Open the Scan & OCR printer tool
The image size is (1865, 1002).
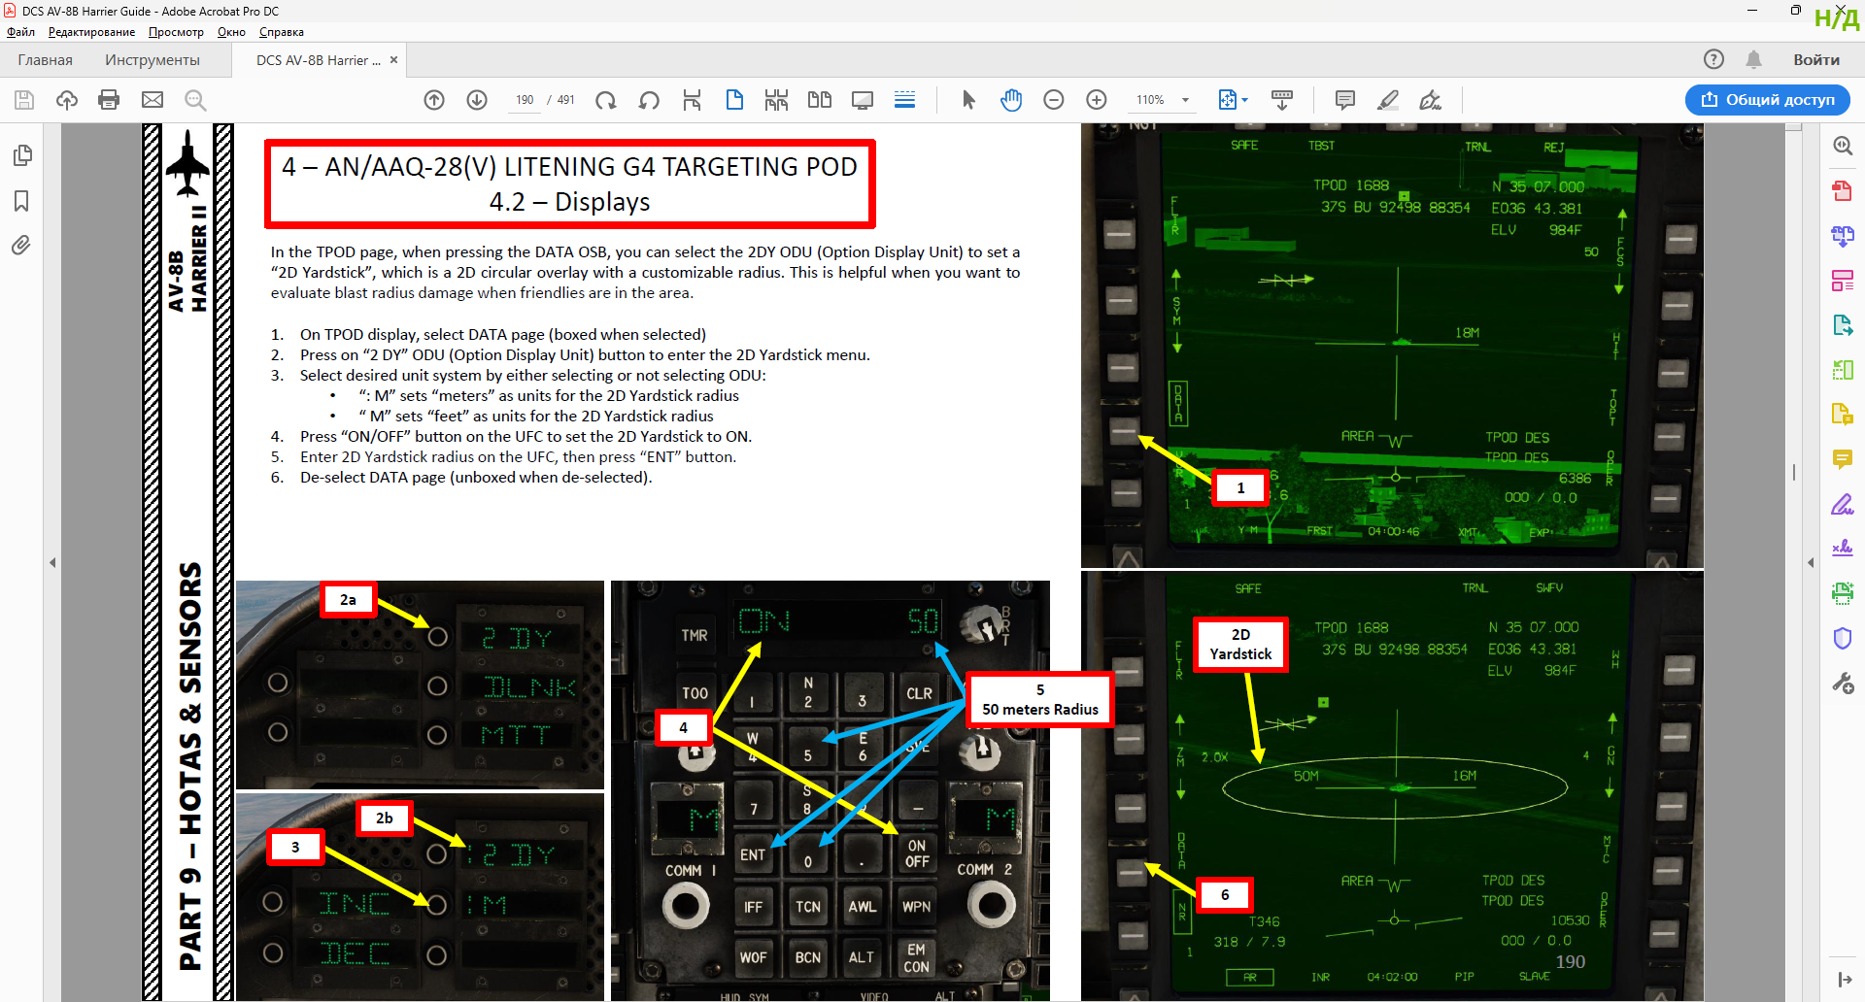1843,593
